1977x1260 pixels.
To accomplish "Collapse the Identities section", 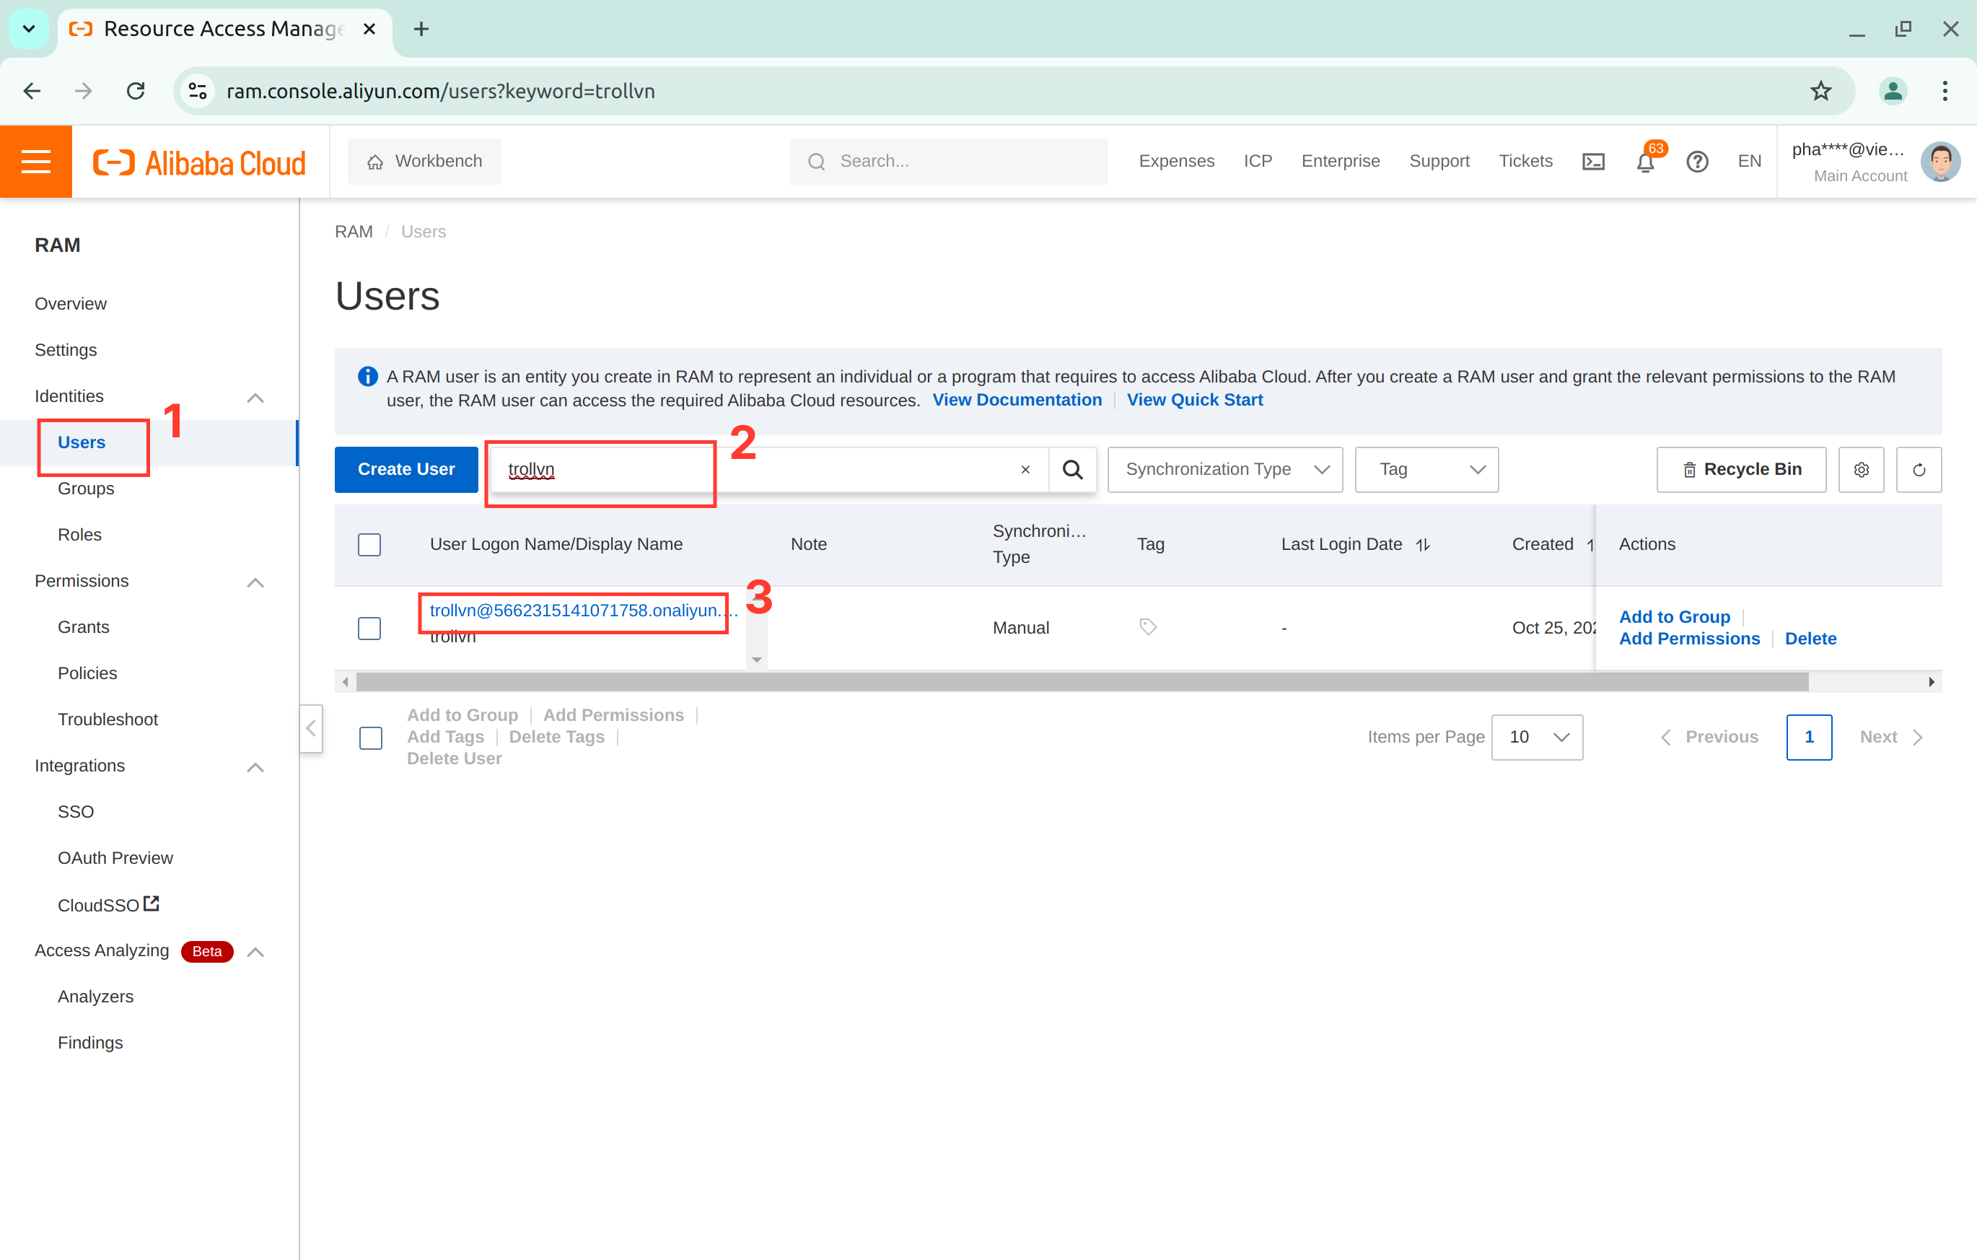I will [x=255, y=398].
